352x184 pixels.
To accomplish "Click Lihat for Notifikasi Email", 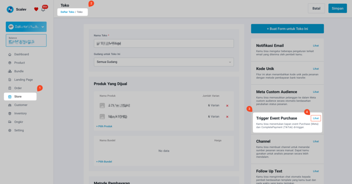I will (x=316, y=46).
